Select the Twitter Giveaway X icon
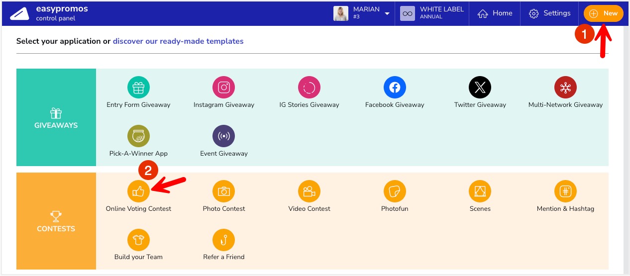This screenshot has height=276, width=630. tap(480, 88)
